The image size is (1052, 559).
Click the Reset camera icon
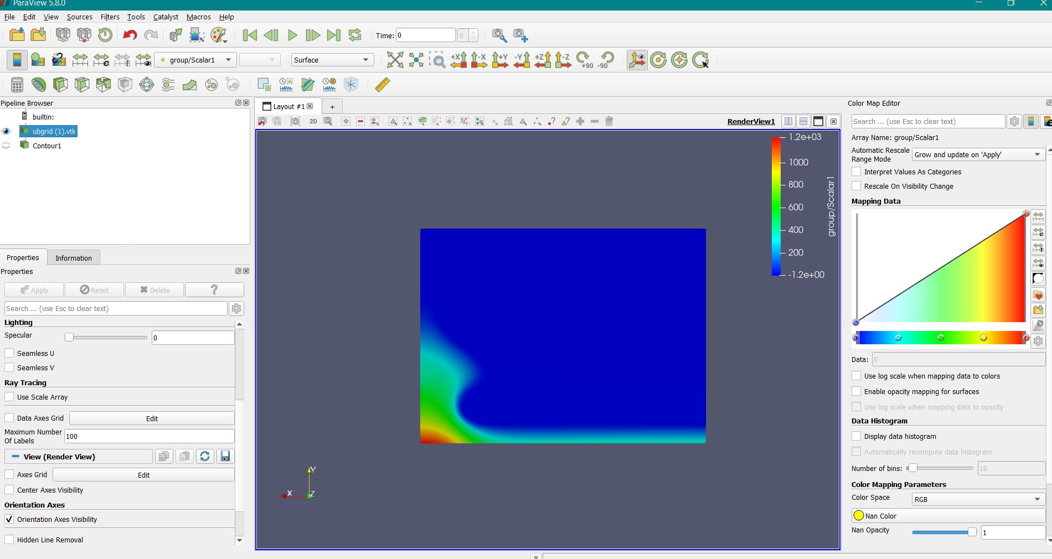click(395, 60)
